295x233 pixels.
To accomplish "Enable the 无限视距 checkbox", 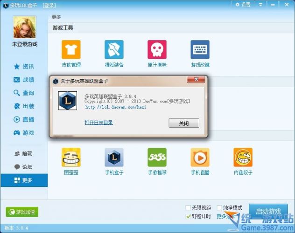I will click(x=188, y=208).
